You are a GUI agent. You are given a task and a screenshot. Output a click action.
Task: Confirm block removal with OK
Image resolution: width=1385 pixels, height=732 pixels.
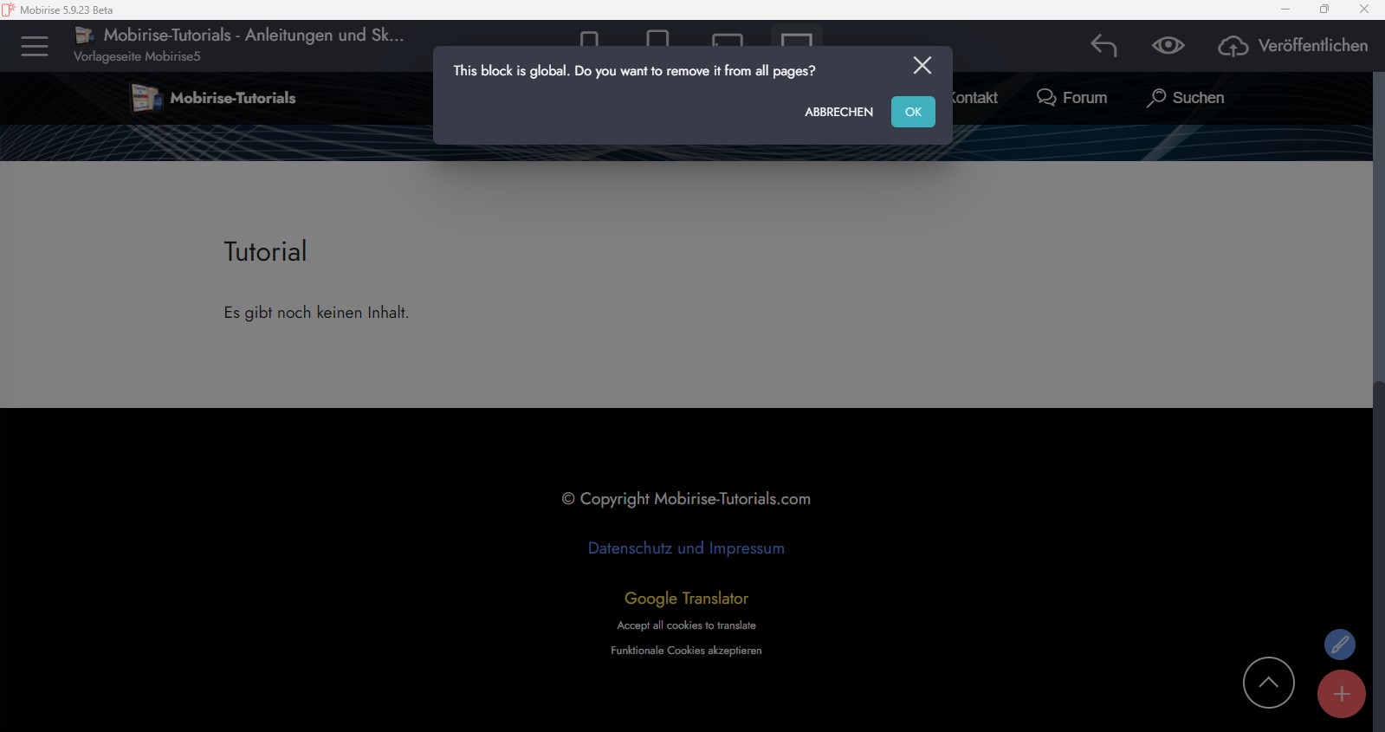913,112
